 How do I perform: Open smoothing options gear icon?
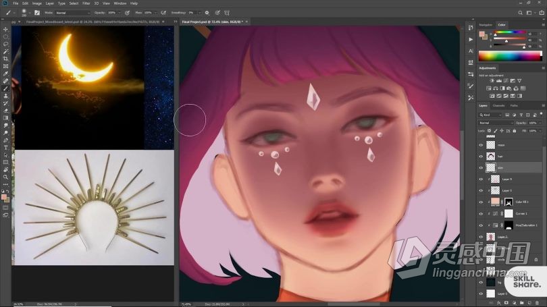pos(207,13)
